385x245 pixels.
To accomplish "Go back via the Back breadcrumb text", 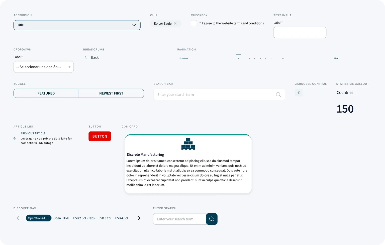I will click(x=95, y=57).
